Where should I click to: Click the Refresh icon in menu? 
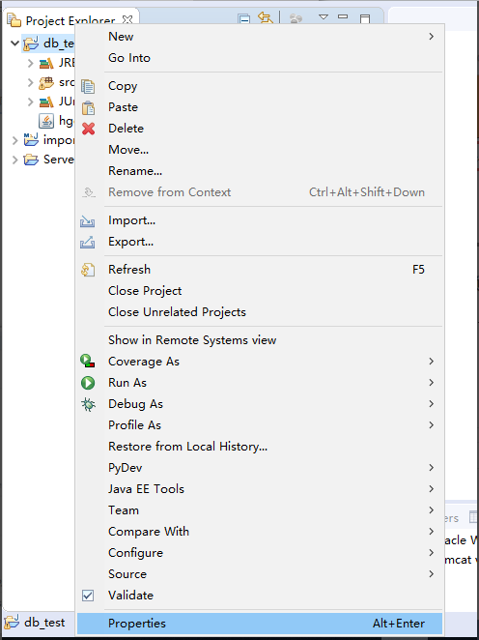tap(88, 270)
